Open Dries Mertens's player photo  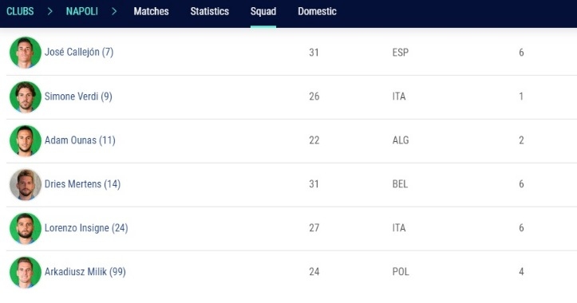tap(26, 185)
